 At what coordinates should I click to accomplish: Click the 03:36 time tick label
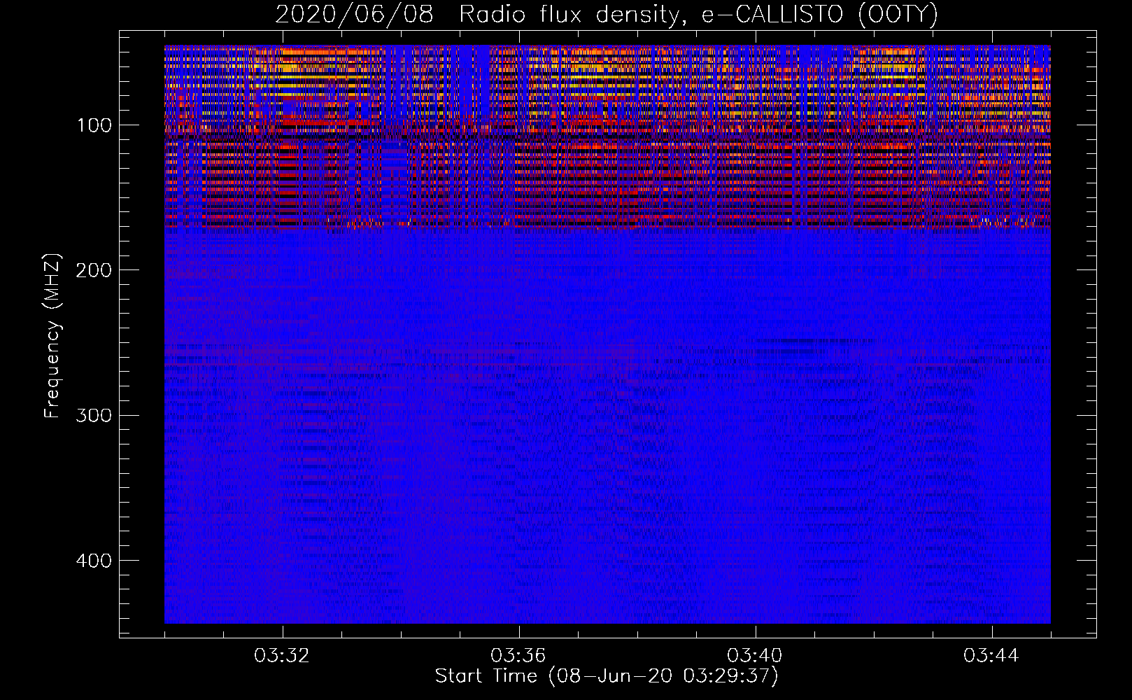click(518, 656)
